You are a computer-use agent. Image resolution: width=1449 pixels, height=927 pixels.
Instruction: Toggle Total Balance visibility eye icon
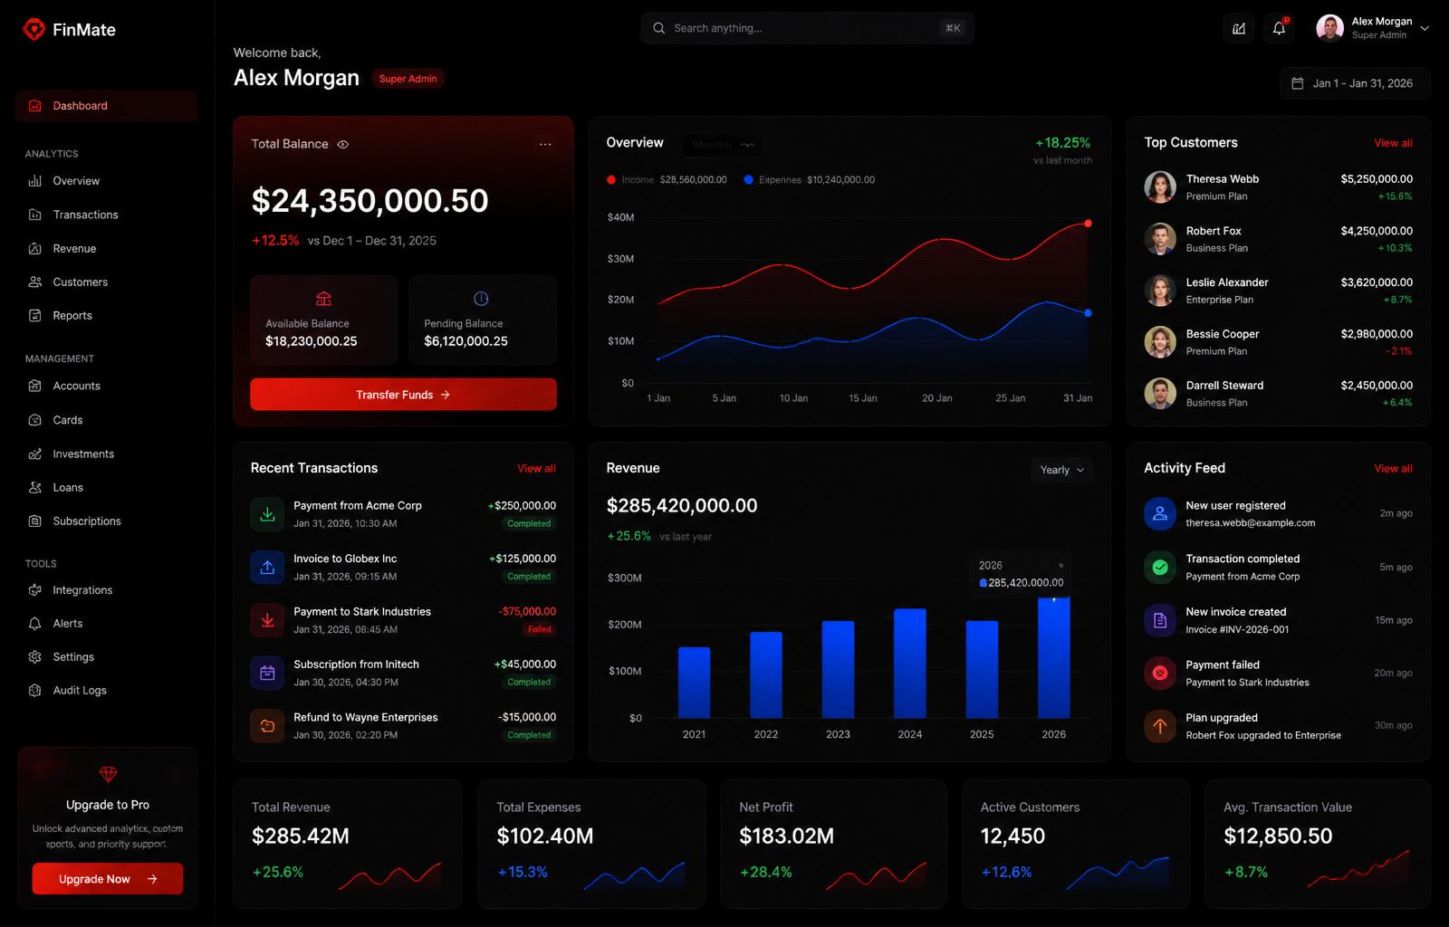(343, 144)
